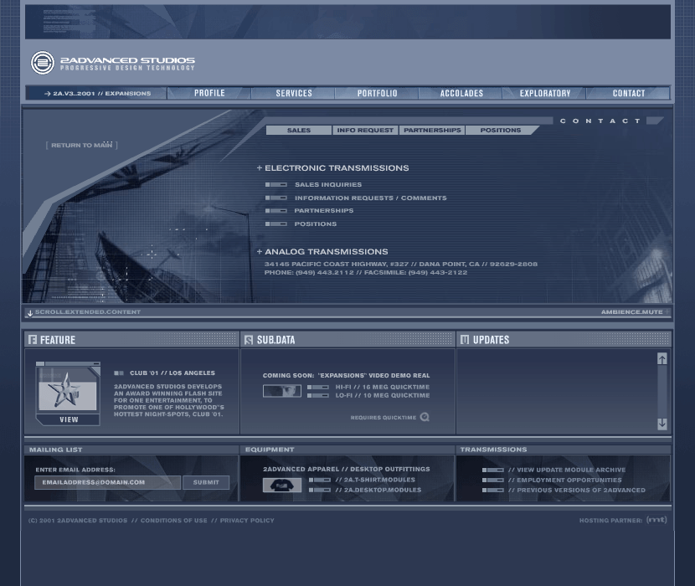Click Scroll.Extended.Content text
The width and height of the screenshot is (695, 586).
pyautogui.click(x=88, y=312)
